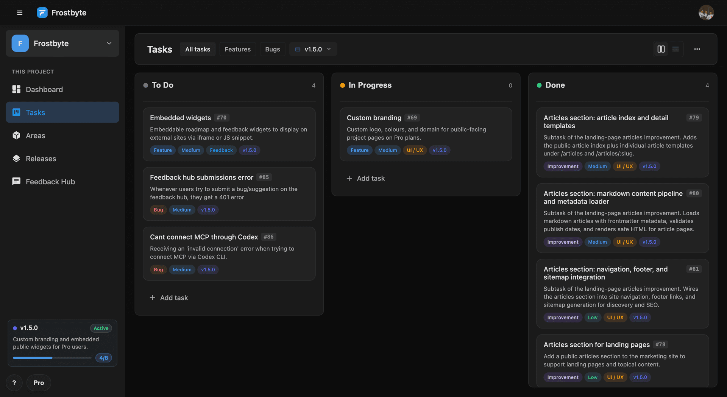Click the v1.5.0 tag on task #85

click(208, 210)
